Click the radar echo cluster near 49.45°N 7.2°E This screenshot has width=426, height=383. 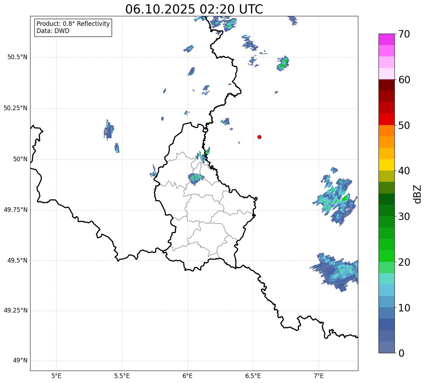coord(335,272)
